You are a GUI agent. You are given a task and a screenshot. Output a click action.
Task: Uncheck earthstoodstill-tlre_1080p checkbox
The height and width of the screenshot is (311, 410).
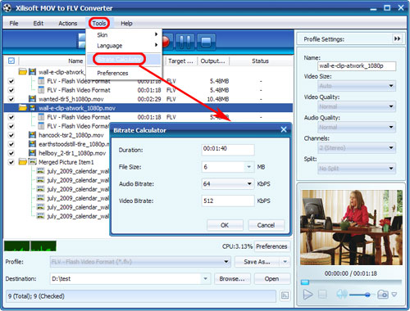tap(11, 144)
